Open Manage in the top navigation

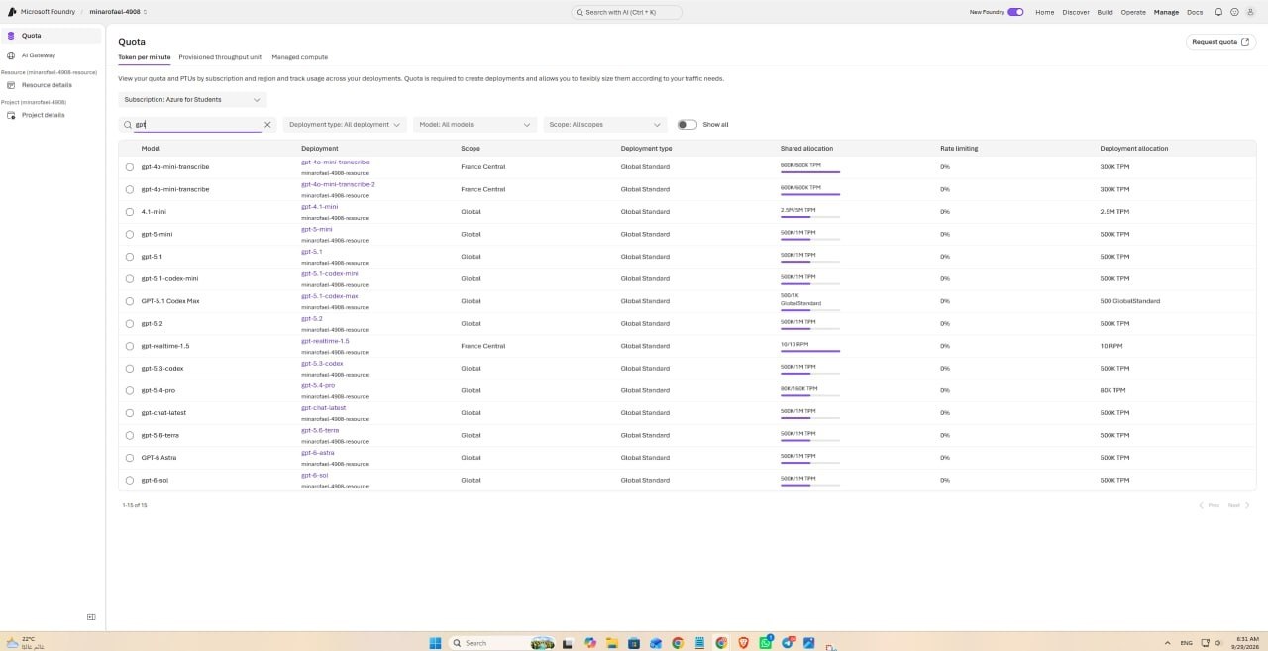click(1166, 12)
